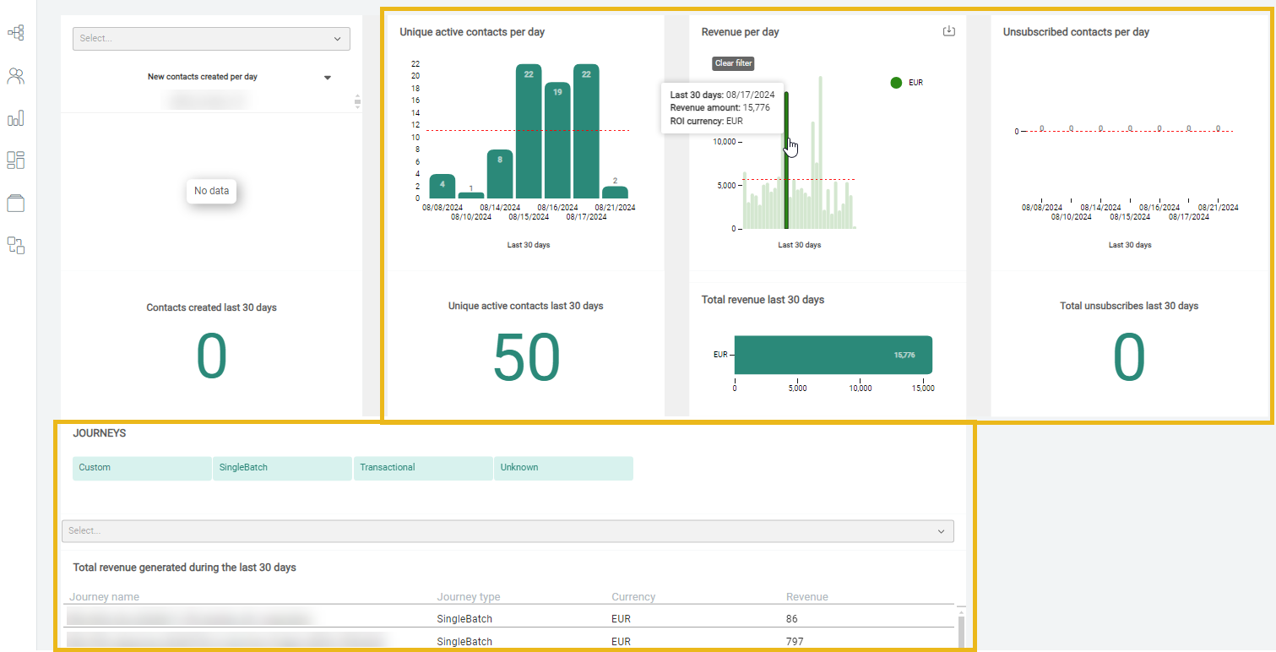This screenshot has width=1276, height=652.
Task: Open the Select dropdown in Journeys section
Action: 507,531
